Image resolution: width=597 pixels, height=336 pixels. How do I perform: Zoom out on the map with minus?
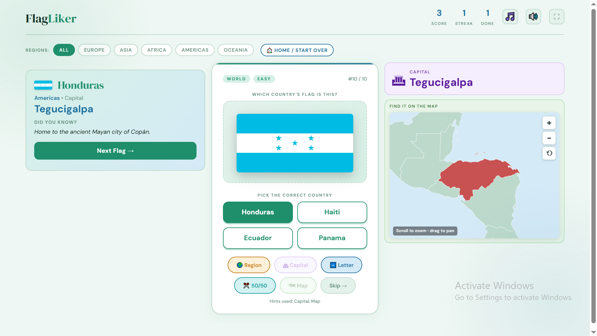549,138
